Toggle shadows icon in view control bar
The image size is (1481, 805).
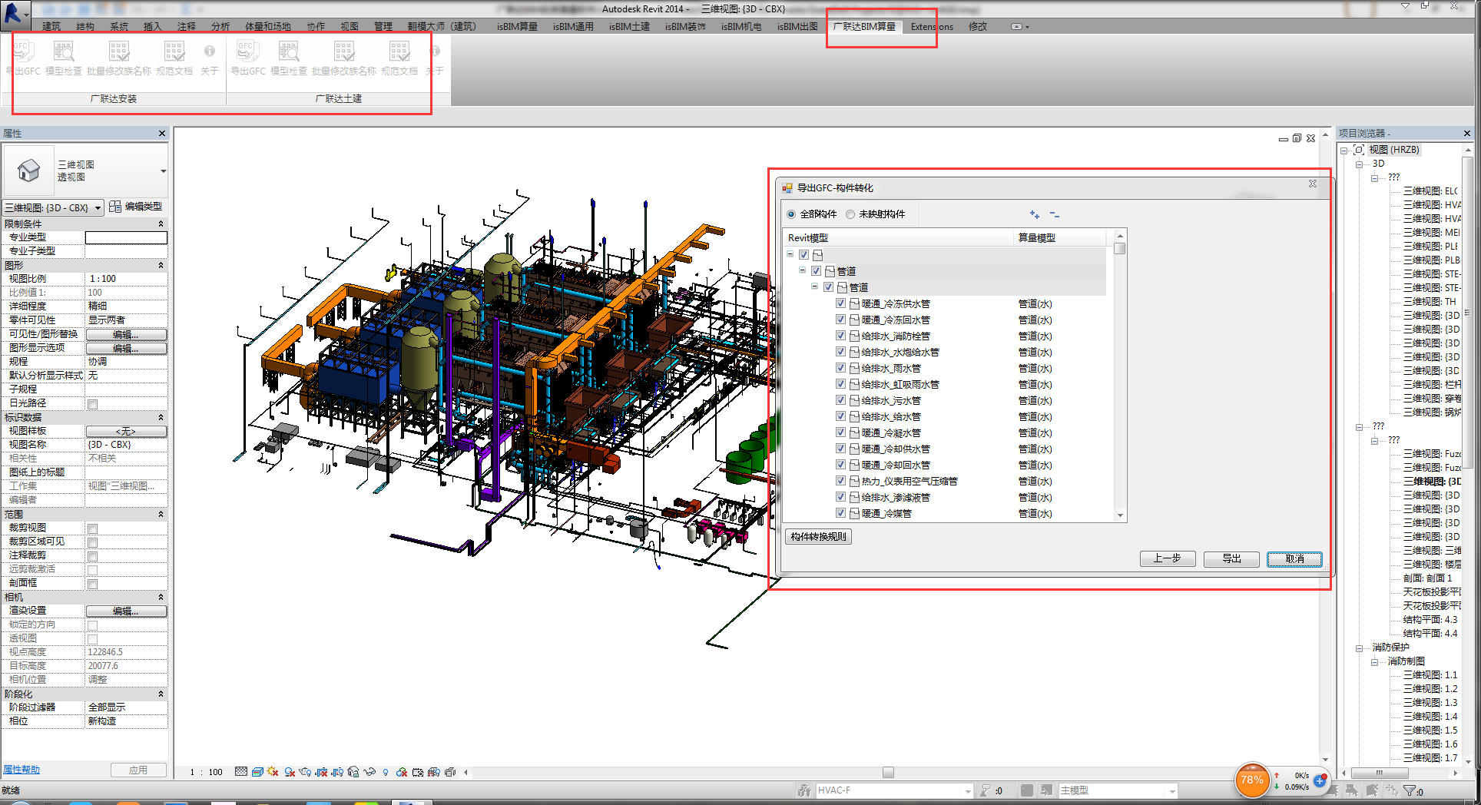(x=290, y=772)
